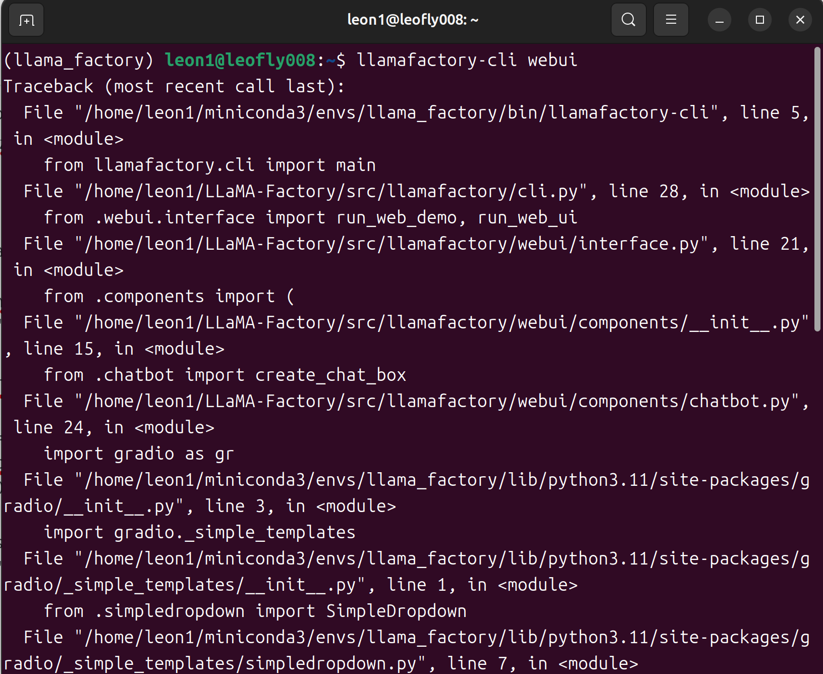The image size is (823, 674).
Task: Open a new terminal tab
Action: (26, 20)
